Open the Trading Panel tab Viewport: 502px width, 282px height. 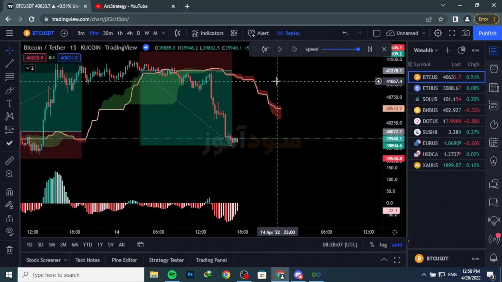[212, 260]
